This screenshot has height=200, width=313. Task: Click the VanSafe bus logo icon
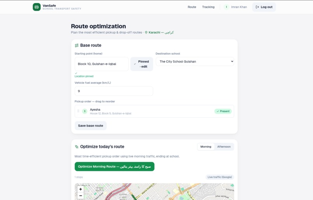pyautogui.click(x=37, y=7)
